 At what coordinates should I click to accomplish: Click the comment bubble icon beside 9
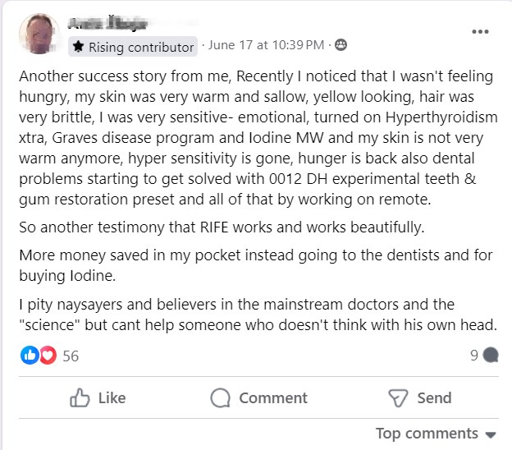[491, 356]
